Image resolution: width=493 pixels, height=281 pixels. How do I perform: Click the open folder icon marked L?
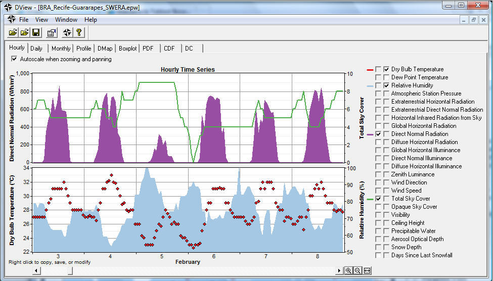(25, 32)
